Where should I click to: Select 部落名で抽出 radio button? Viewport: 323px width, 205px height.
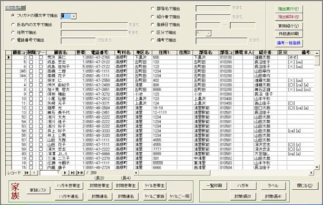(x=152, y=8)
